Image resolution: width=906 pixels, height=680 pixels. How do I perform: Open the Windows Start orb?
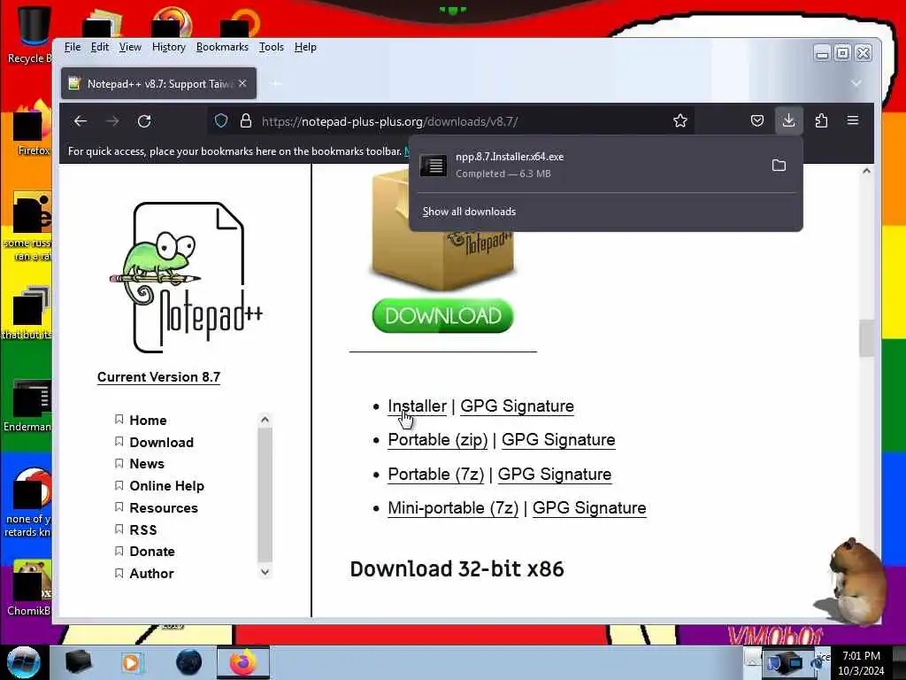[x=23, y=662]
